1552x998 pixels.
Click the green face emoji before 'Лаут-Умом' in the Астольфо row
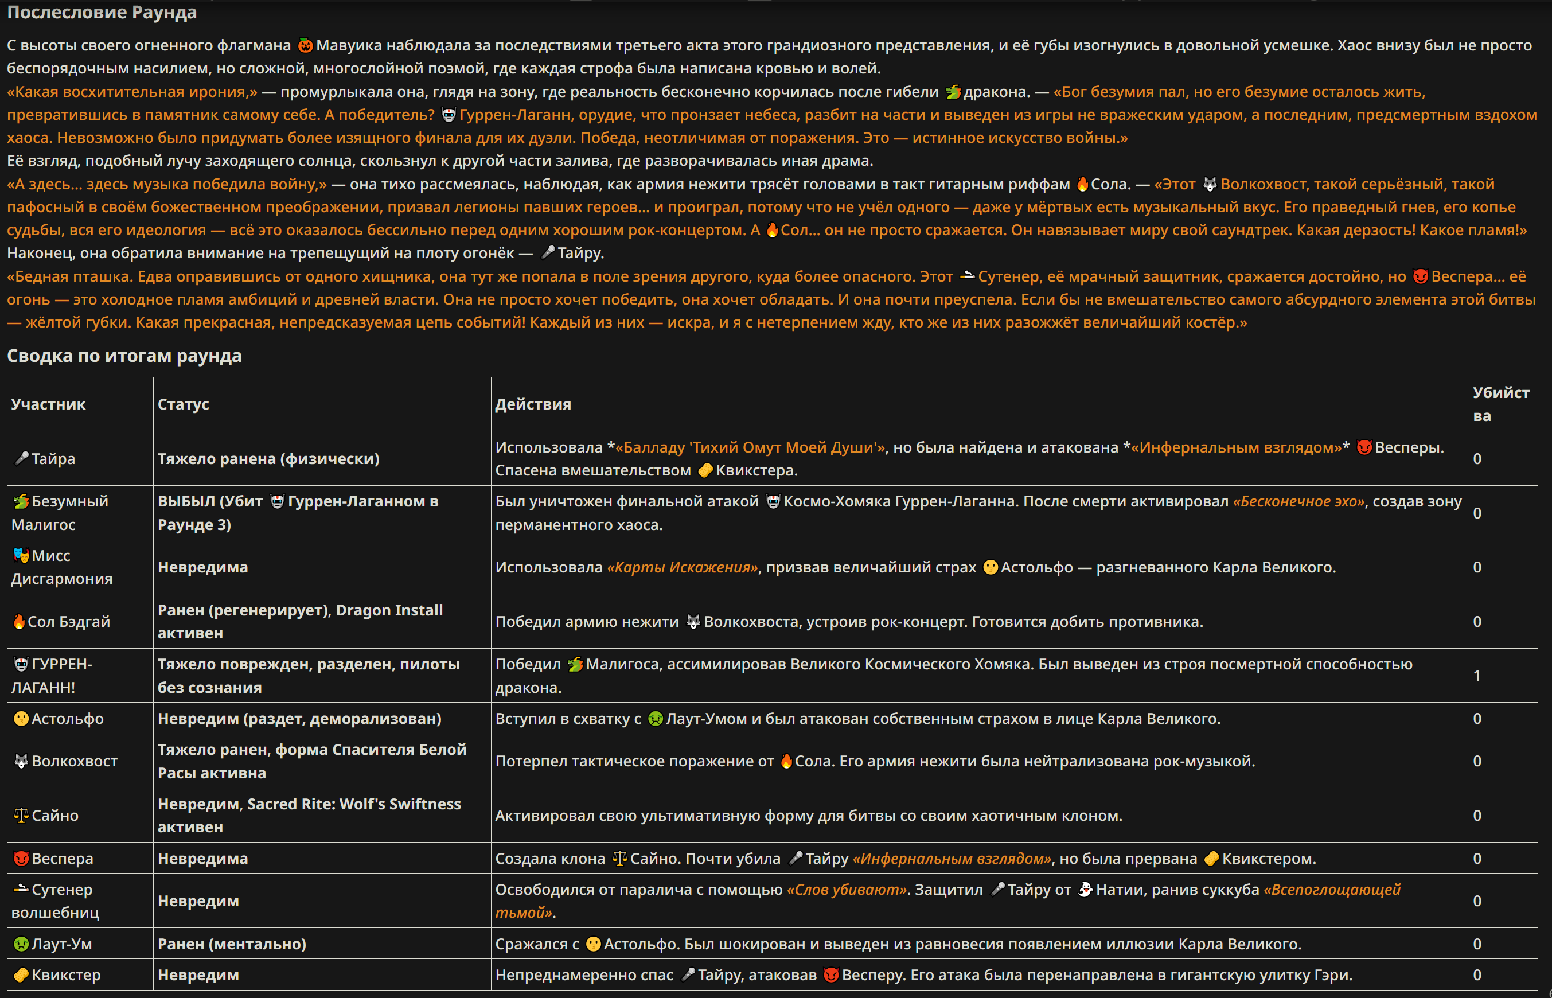click(x=655, y=718)
